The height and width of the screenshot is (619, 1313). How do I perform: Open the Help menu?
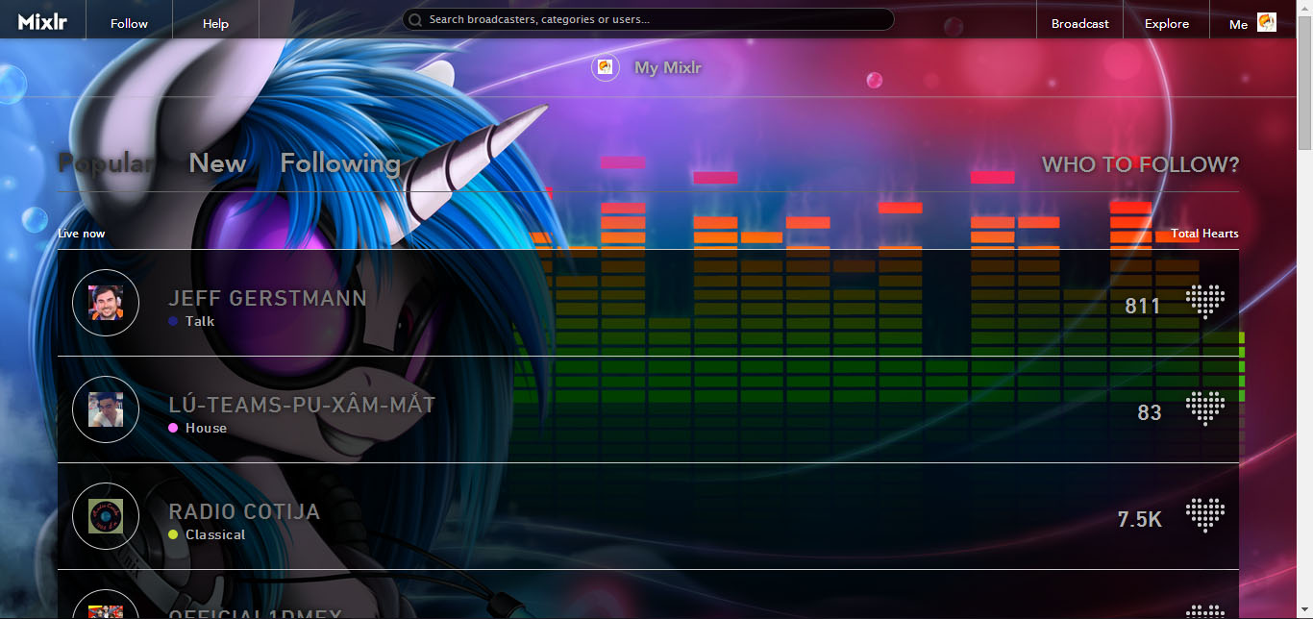215,23
